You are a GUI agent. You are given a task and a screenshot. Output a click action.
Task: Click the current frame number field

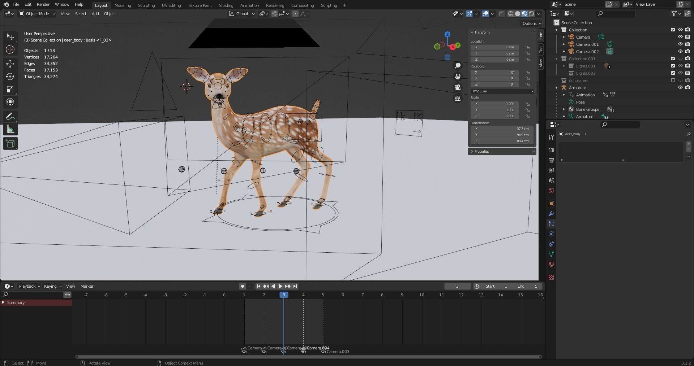(x=457, y=286)
